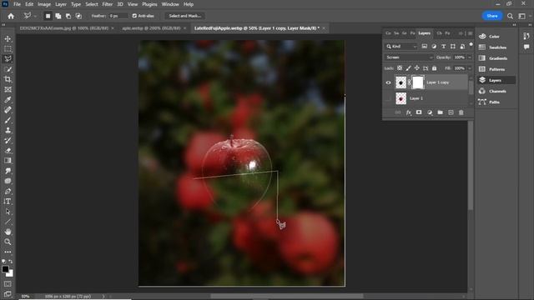
Task: Open the Filter menu
Action: tap(108, 4)
